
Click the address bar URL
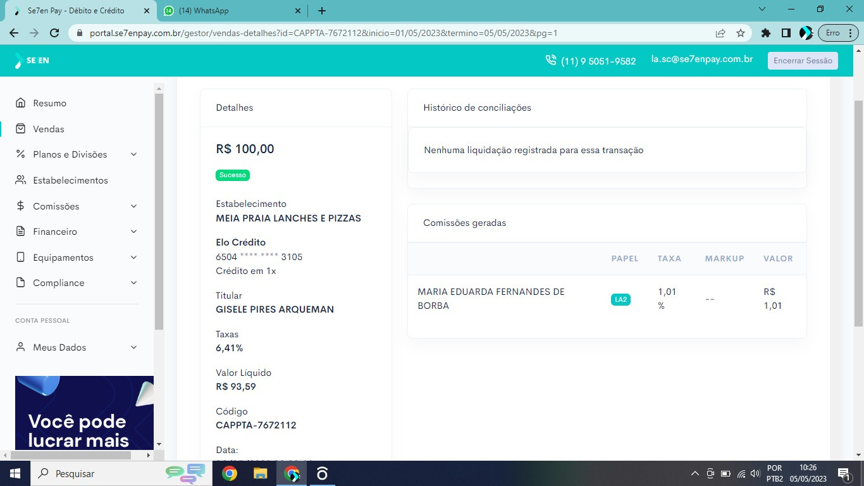[x=323, y=33]
